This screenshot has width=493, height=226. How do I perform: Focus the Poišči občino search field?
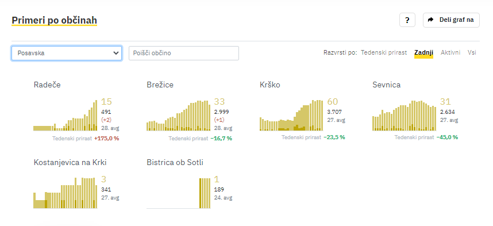(x=184, y=53)
